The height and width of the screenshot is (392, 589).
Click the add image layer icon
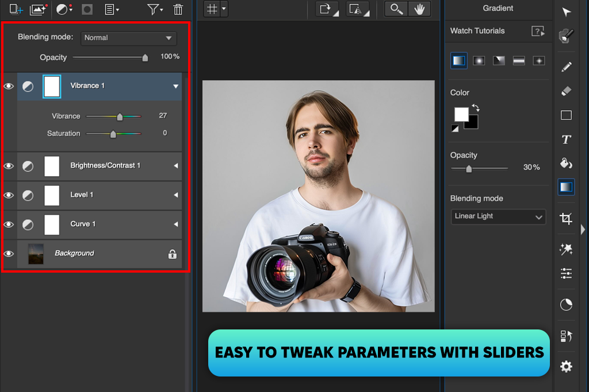point(39,9)
